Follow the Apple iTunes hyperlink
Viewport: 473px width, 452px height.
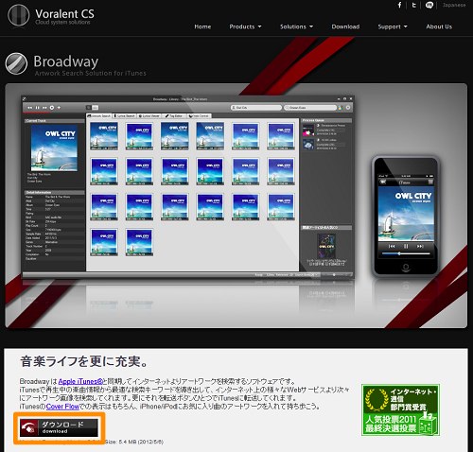point(80,381)
